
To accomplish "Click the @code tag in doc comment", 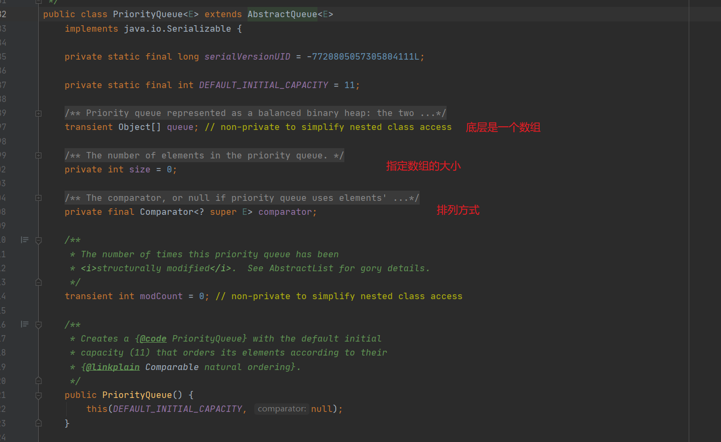I will [x=153, y=338].
